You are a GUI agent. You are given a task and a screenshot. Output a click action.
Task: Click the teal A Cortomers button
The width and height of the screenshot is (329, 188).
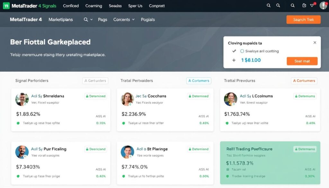199,81
